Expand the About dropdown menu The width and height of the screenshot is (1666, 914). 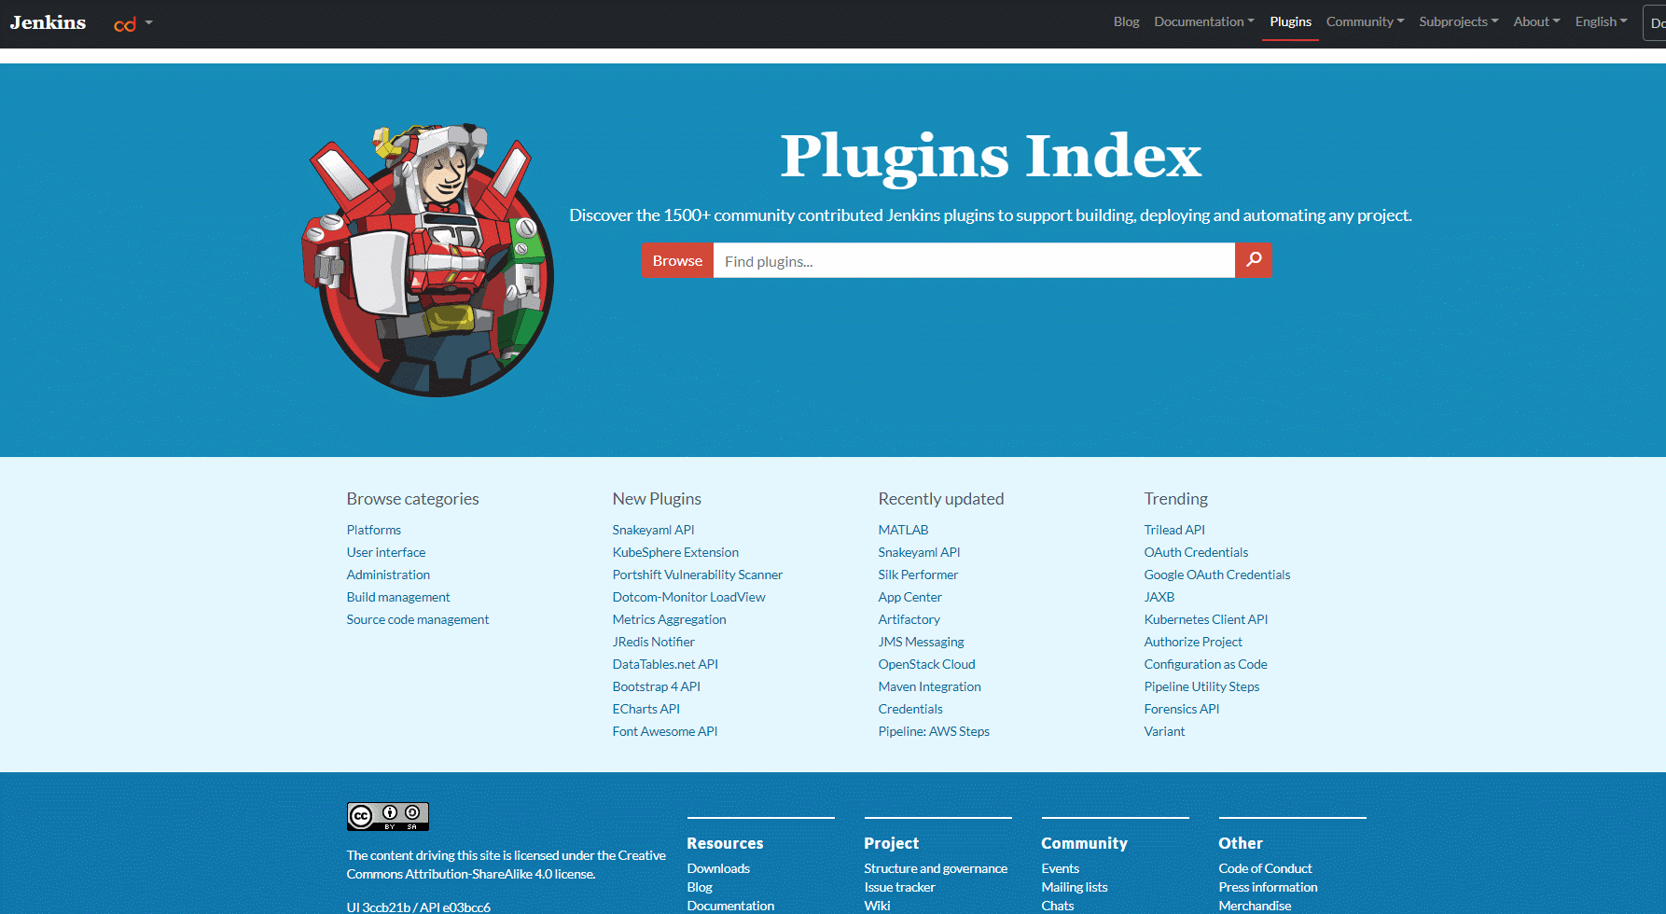click(1536, 21)
